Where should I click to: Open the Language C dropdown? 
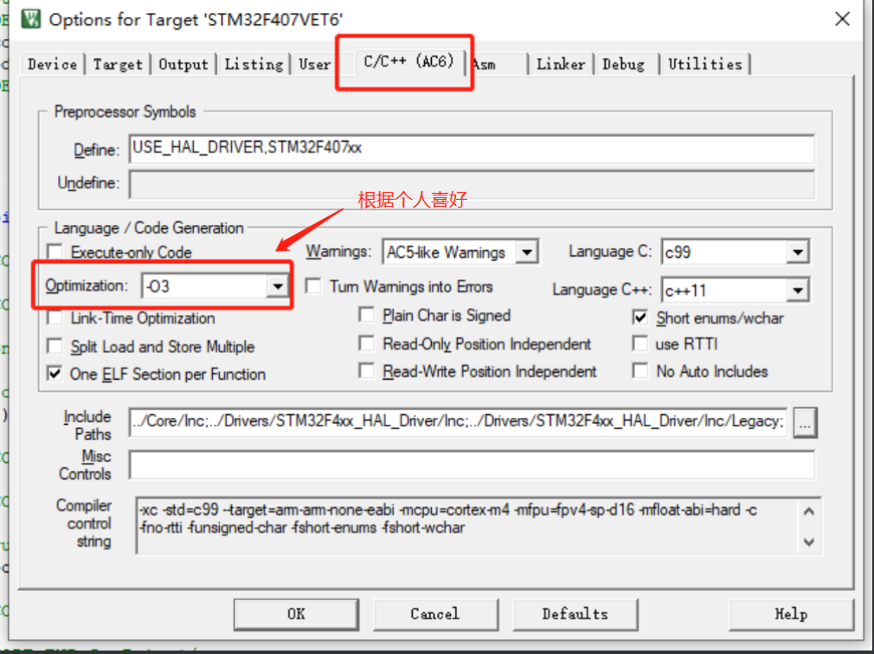tap(798, 253)
